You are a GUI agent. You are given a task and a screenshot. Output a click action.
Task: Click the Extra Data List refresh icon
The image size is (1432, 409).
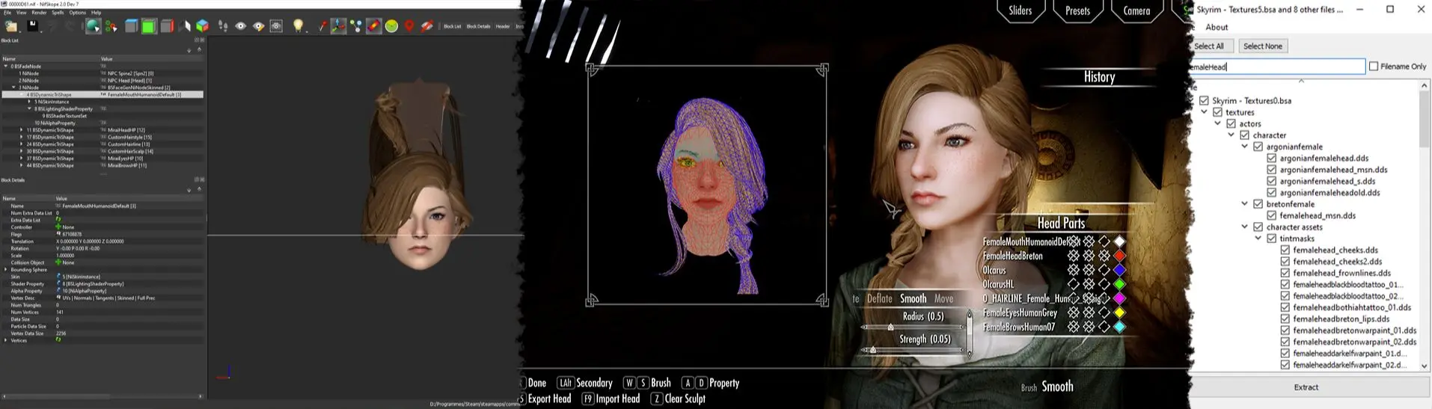[x=58, y=220]
